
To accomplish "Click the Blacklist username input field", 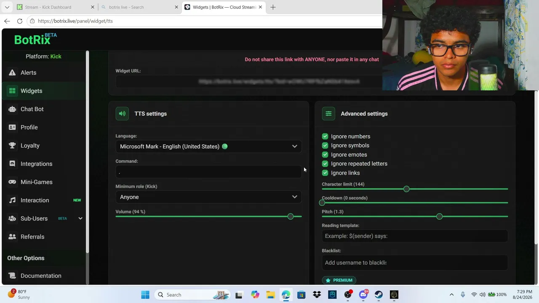I will [415, 263].
